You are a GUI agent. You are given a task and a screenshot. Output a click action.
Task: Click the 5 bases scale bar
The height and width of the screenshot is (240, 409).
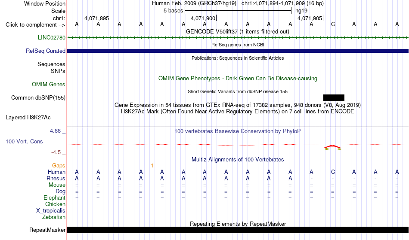coord(238,11)
